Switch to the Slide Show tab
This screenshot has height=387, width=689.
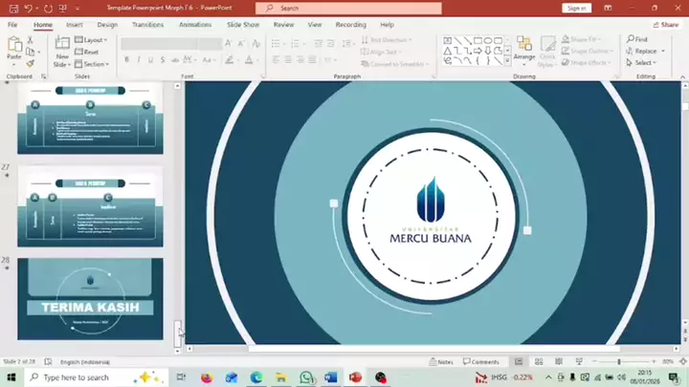[x=242, y=25]
